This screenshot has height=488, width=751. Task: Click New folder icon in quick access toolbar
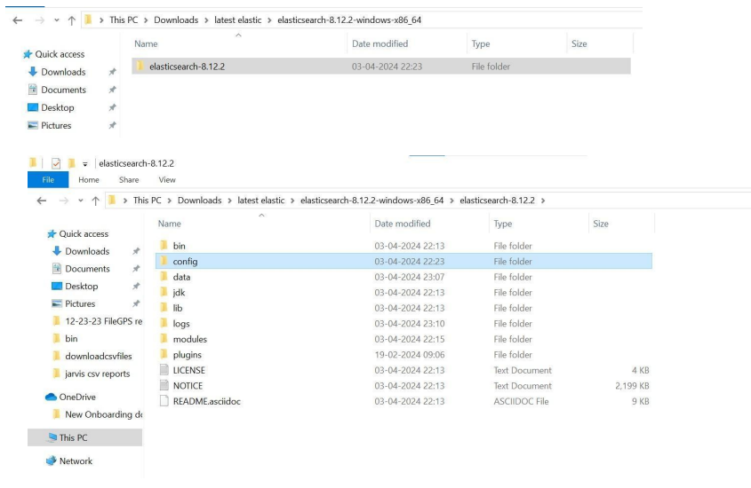(71, 163)
